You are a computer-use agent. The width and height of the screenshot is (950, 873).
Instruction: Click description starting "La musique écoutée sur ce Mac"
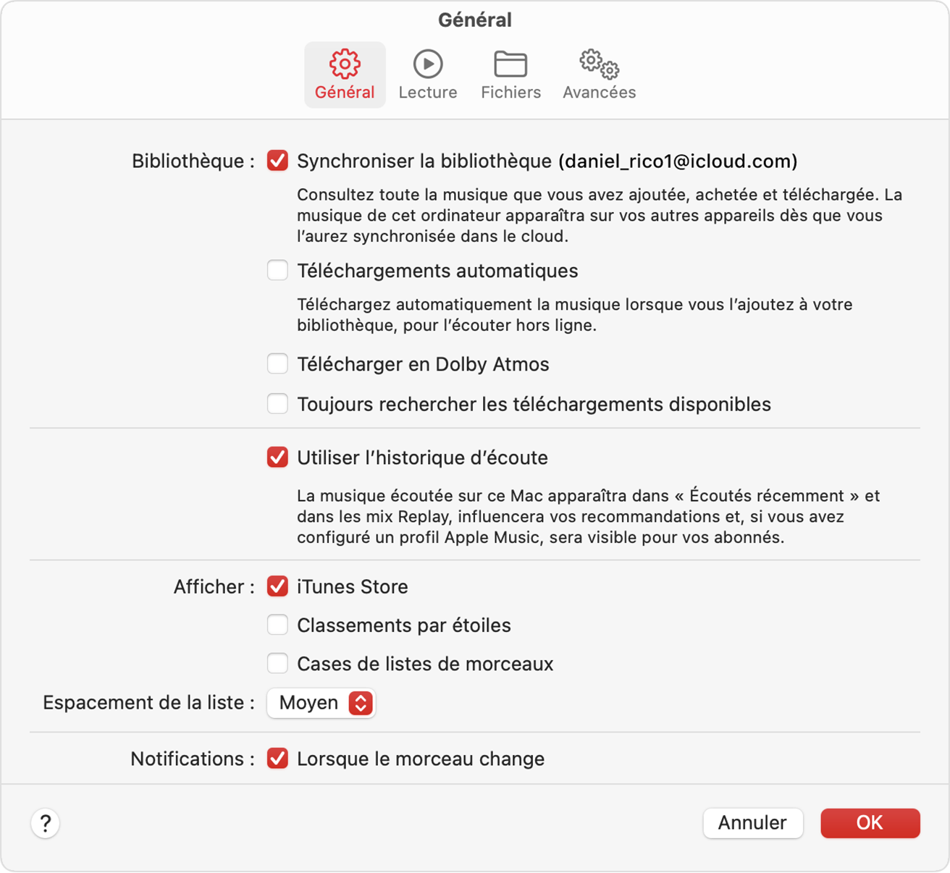pos(588,517)
